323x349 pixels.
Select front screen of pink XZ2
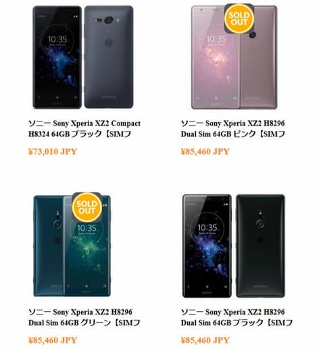pyautogui.click(x=215, y=57)
